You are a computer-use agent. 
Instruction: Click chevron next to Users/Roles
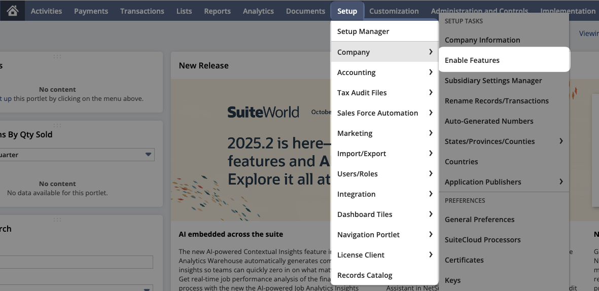point(431,173)
